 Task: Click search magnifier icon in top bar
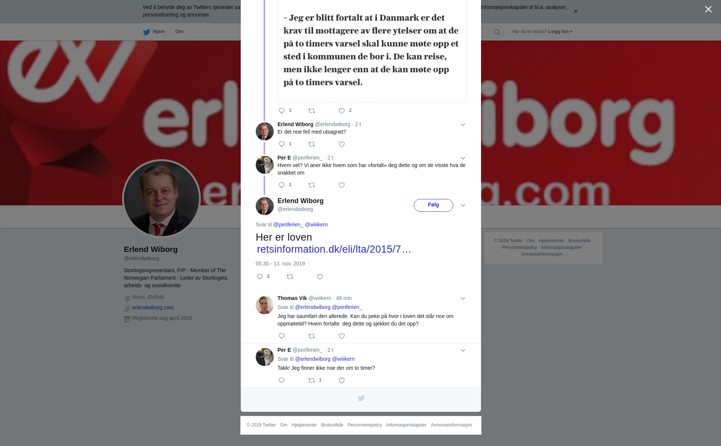[497, 32]
